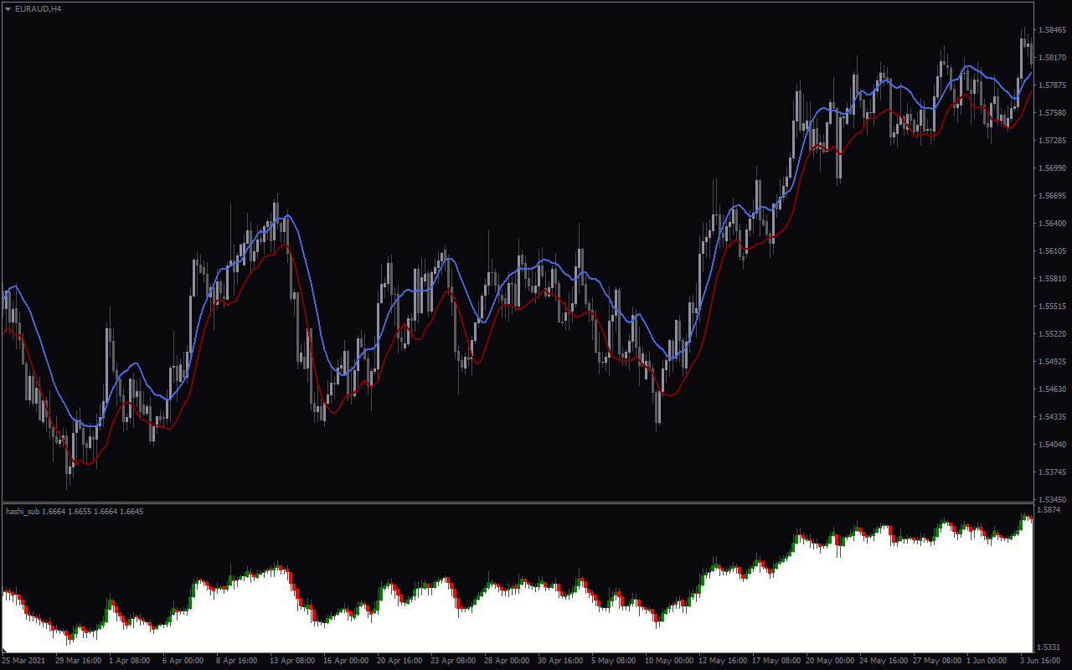Click the 25 Mar 2021 date label
This screenshot has height=670, width=1072.
click(24, 661)
